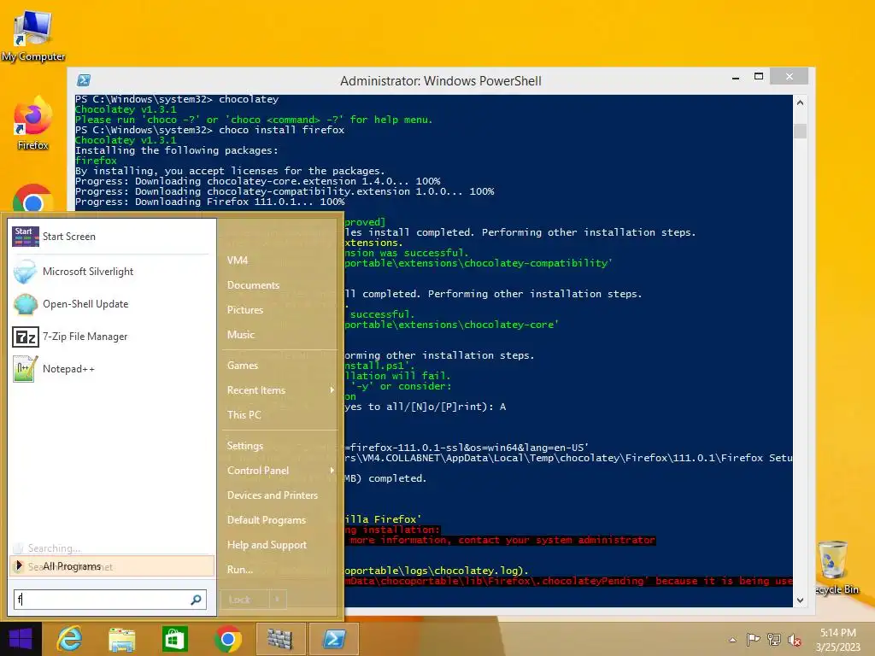The image size is (875, 656).
Task: Show hidden tray icons arrow
Action: [x=732, y=640]
